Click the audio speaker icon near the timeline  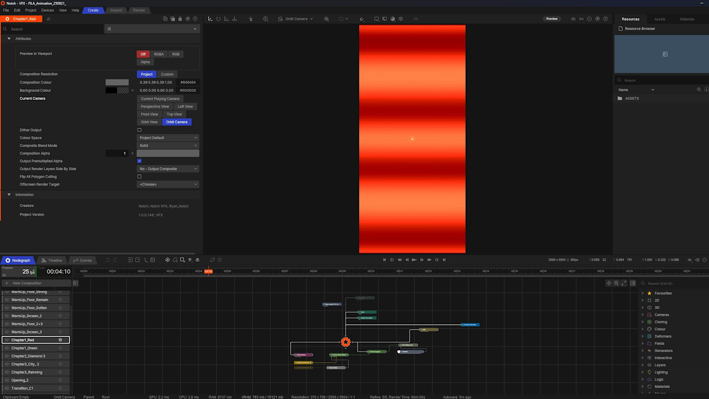pyautogui.click(x=697, y=260)
